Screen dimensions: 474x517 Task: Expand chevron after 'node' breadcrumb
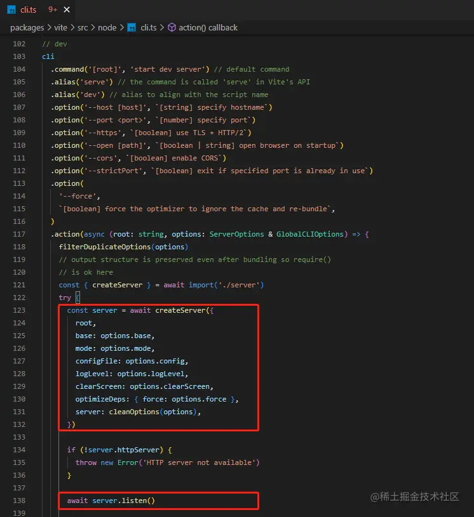point(121,28)
